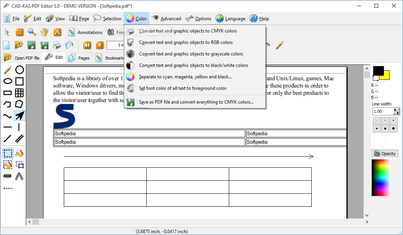The image size is (403, 235).
Task: Click the Annotations button
Action: click(86, 32)
